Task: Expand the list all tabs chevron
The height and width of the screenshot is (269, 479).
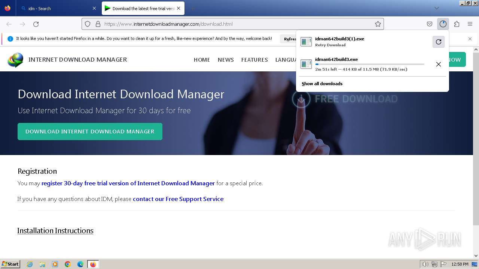Action: (436, 8)
